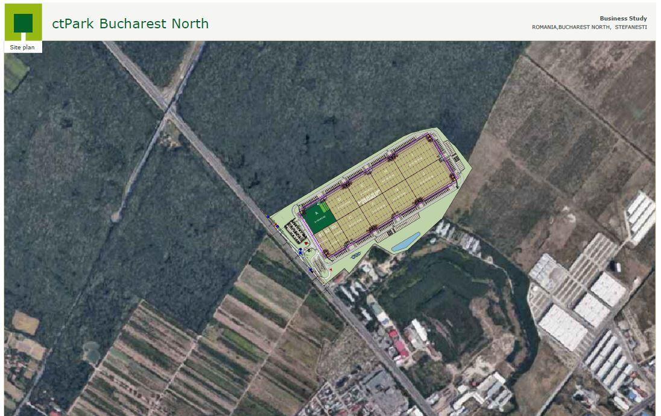Screen dimensions: 661x416
Task: Select warehouse unit G on site plan
Action: 397,193
